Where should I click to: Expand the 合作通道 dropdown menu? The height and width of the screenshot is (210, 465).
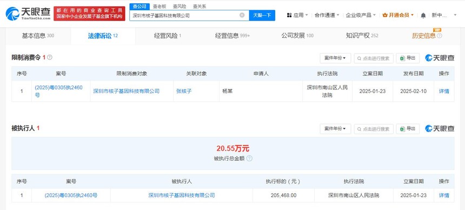(x=327, y=15)
